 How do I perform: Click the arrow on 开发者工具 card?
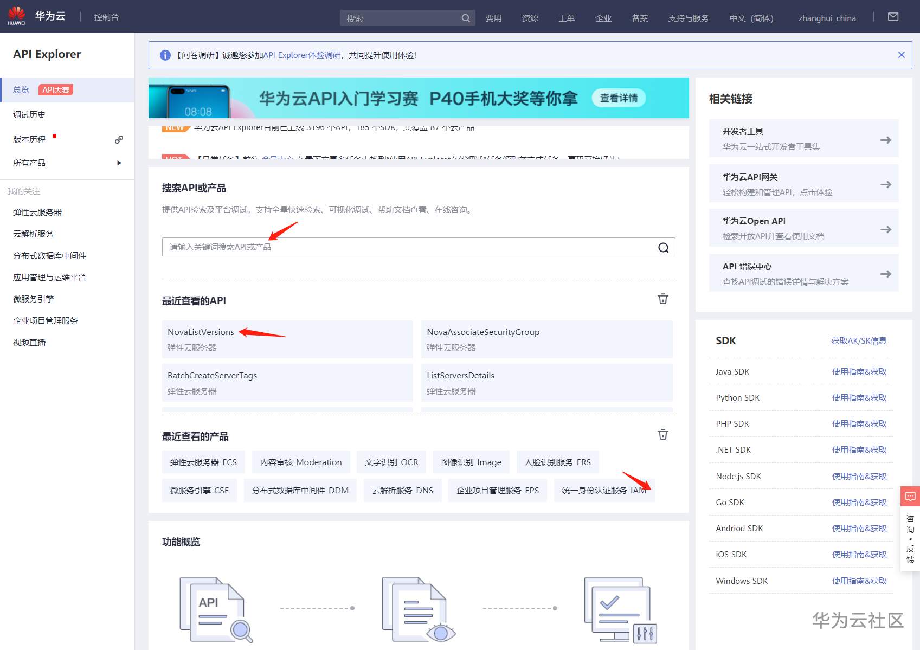pyautogui.click(x=886, y=140)
